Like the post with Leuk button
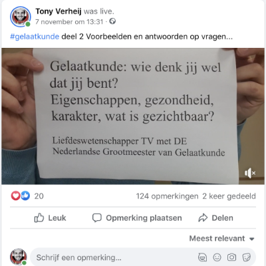Image resolution: width=266 pixels, height=266 pixels. pos(50,218)
